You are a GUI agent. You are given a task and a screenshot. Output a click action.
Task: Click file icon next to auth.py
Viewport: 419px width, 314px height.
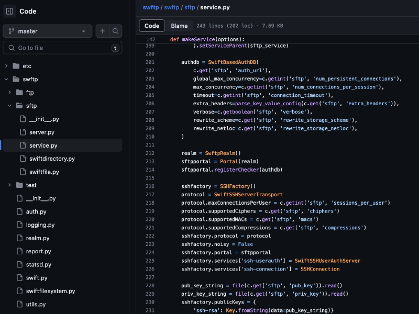point(20,211)
